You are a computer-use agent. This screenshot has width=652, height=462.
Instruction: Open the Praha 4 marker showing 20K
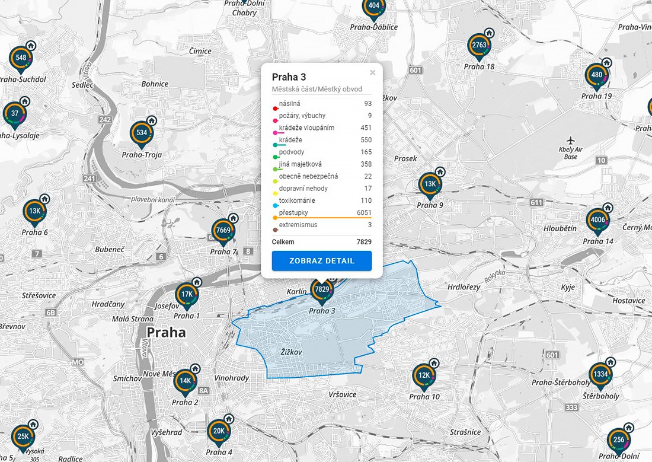tap(218, 432)
